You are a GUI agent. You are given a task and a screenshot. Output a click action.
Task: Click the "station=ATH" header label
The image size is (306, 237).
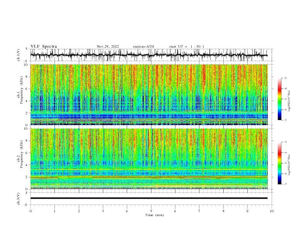(143, 46)
